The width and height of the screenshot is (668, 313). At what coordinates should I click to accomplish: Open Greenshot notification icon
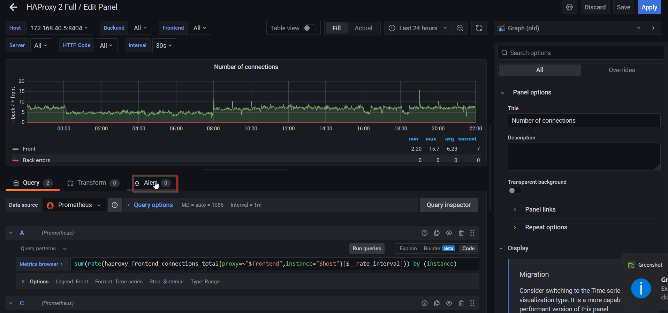pos(631,265)
